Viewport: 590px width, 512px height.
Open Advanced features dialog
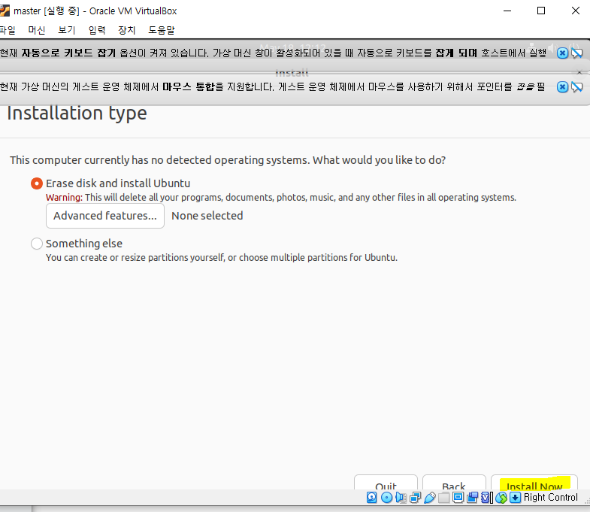coord(105,216)
